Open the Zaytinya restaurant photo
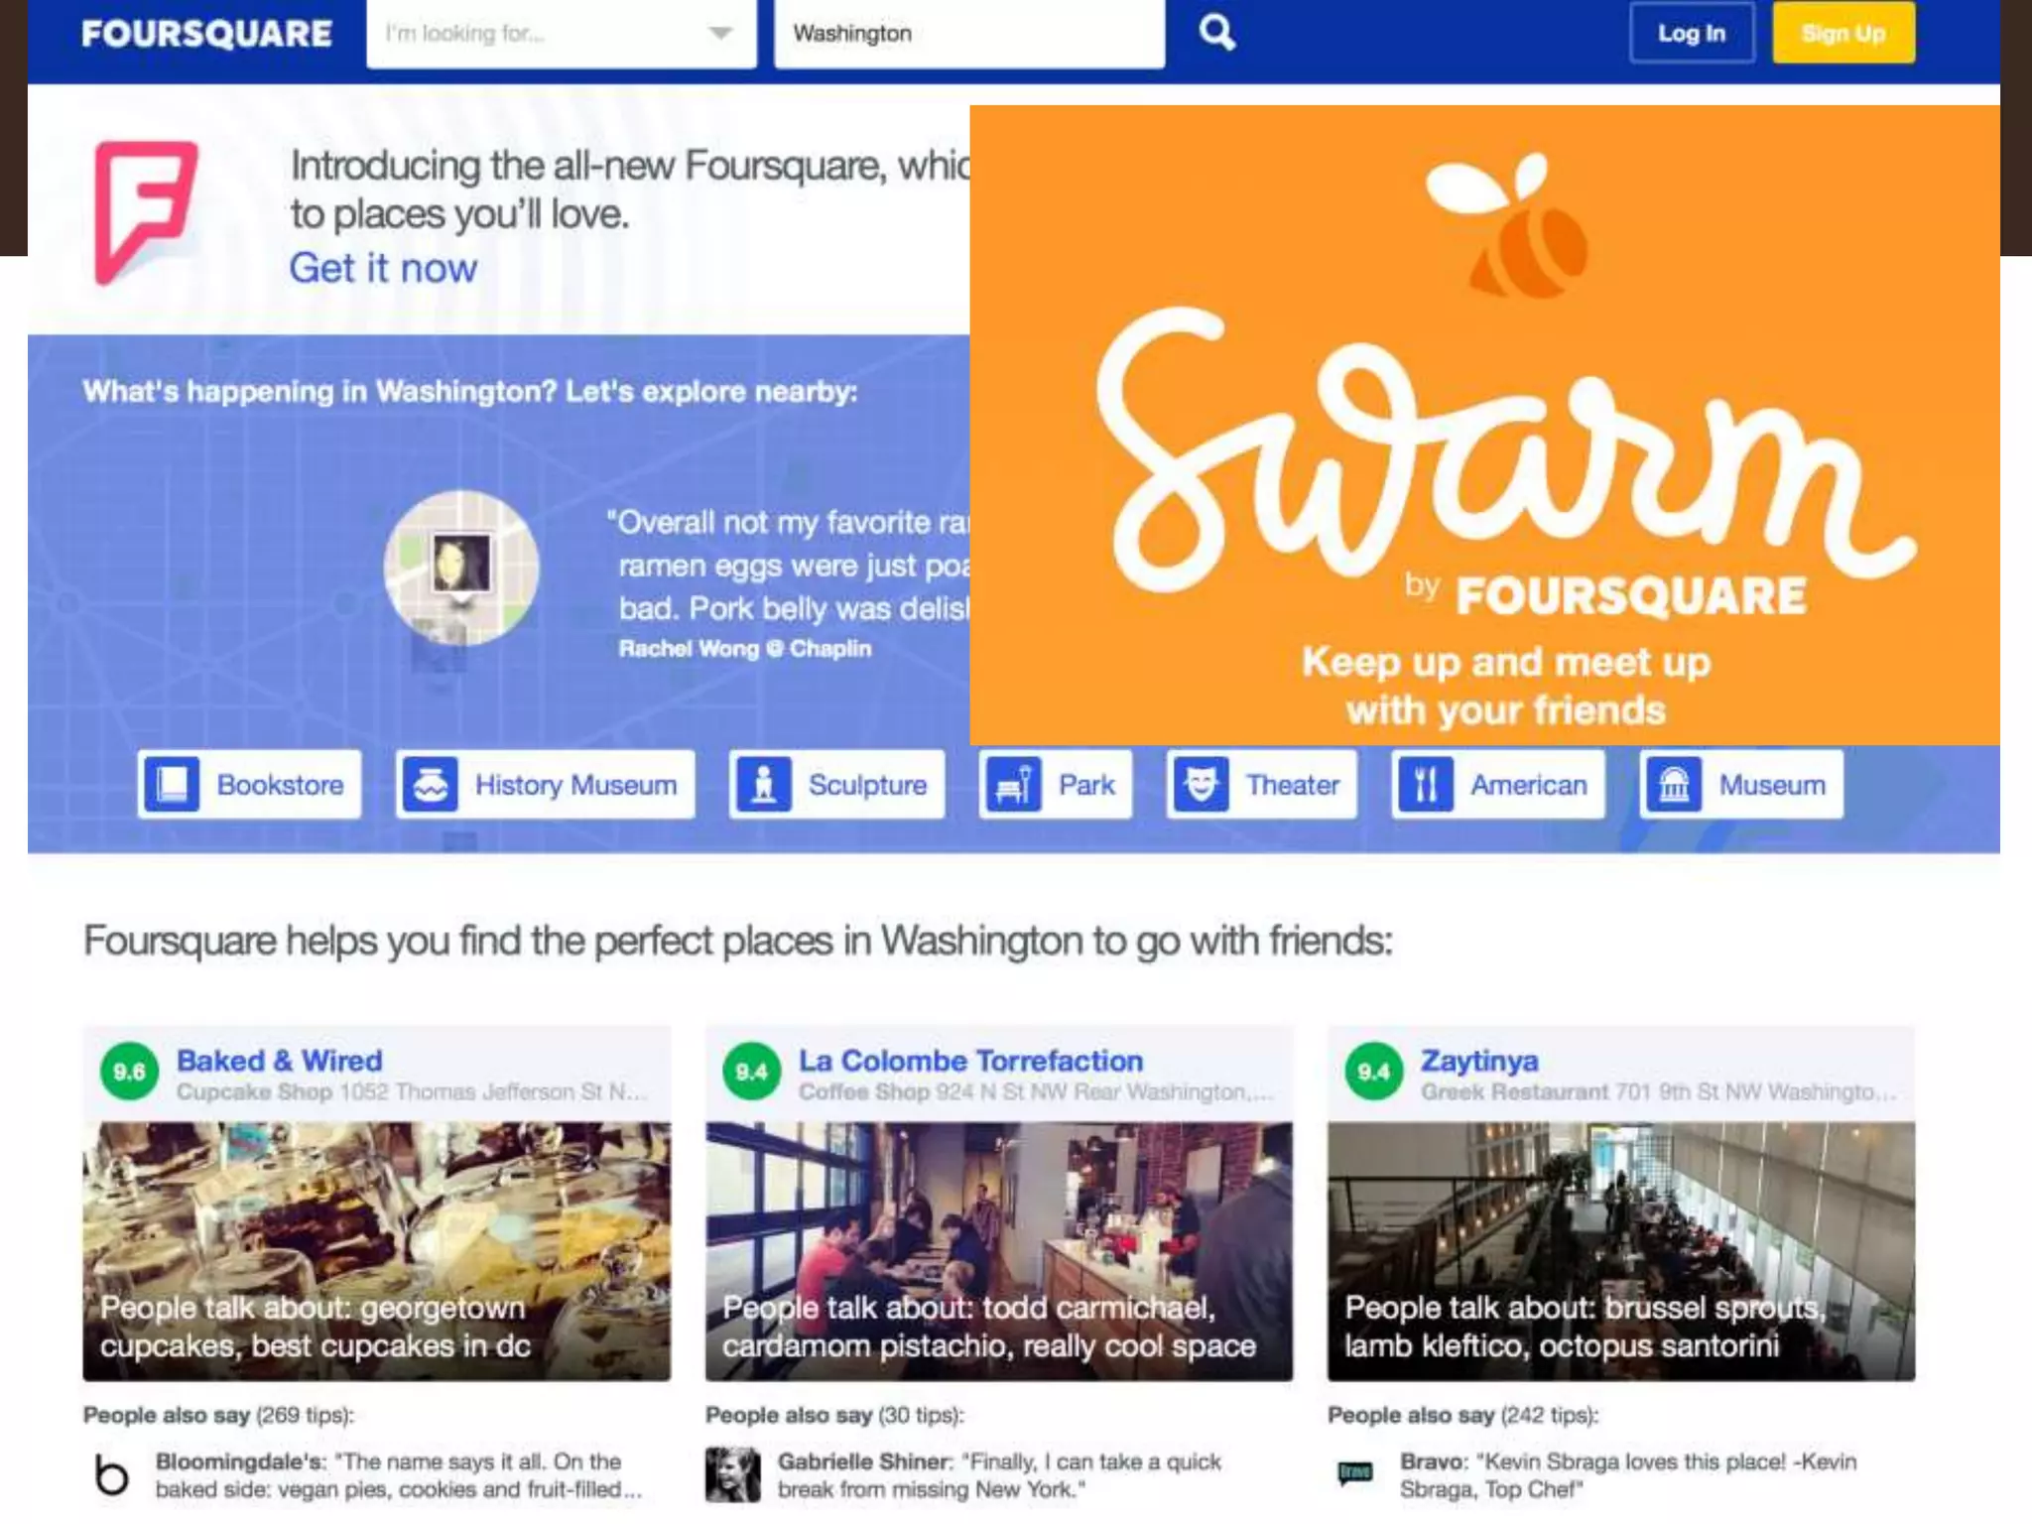Viewport: 2032px width, 1524px height. pos(1621,1251)
